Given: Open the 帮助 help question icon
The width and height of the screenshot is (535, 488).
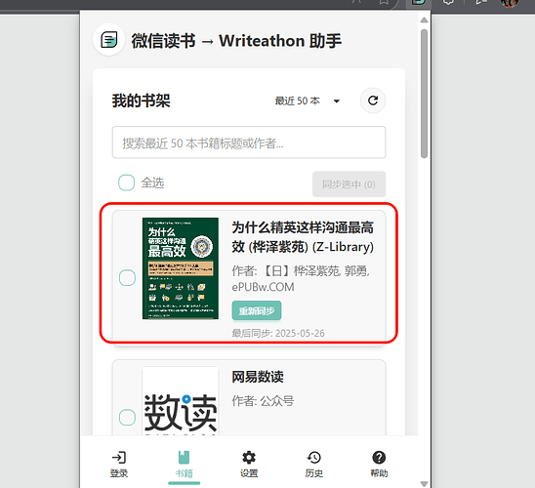Looking at the screenshot, I should pos(379,458).
